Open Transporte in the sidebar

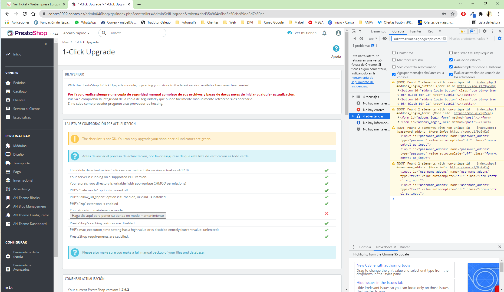(21, 163)
